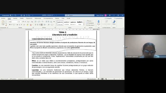Apply the Subtítulo style
The width and height of the screenshot is (166, 93).
(x=67, y=23)
